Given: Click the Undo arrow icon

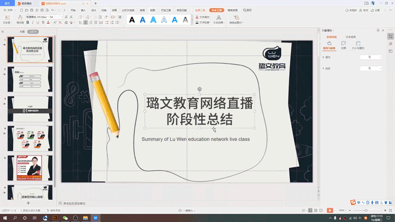Looking at the screenshot, I should (x=52, y=11).
